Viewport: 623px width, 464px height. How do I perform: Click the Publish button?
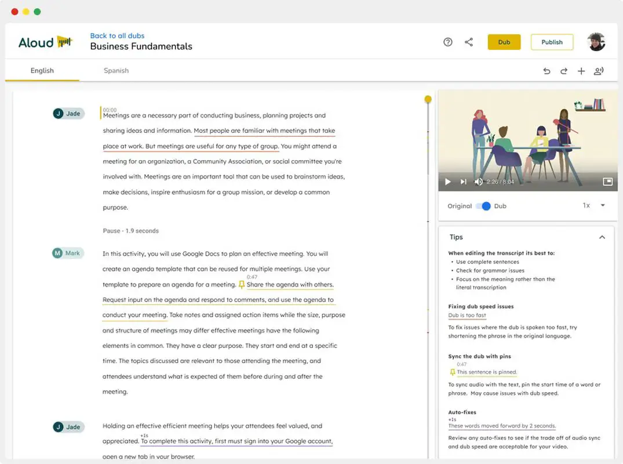(552, 42)
